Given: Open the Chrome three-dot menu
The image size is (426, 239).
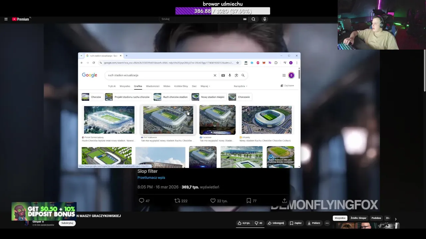Looking at the screenshot, I should 297,63.
